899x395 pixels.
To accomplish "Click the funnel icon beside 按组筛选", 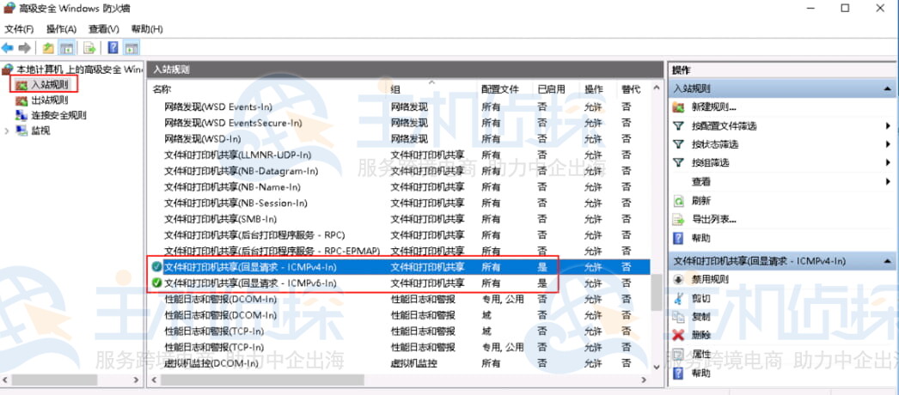I will 679,163.
